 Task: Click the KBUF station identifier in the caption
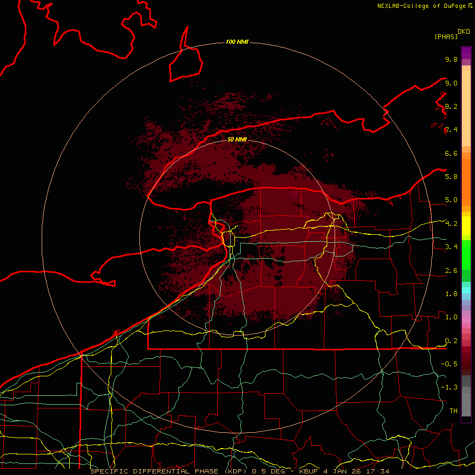coord(309,471)
